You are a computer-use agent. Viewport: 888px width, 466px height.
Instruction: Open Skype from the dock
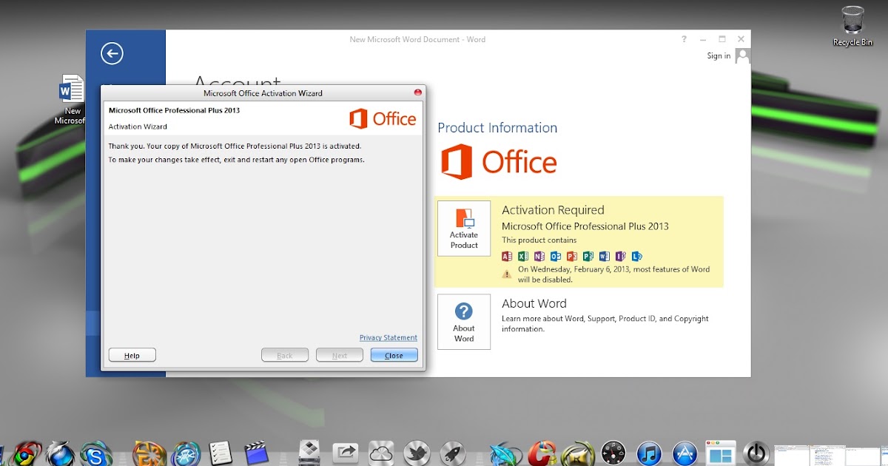pos(96,453)
